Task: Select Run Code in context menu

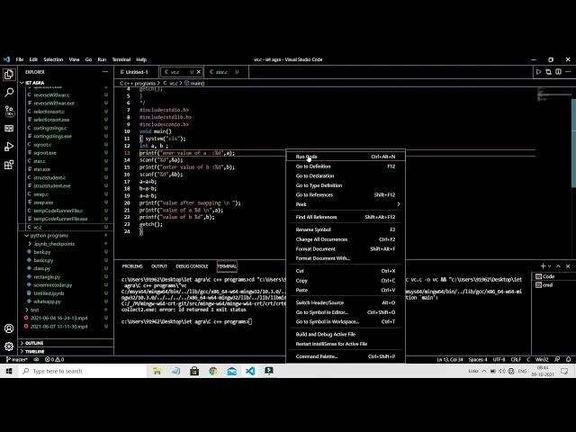Action: pyautogui.click(x=346, y=157)
